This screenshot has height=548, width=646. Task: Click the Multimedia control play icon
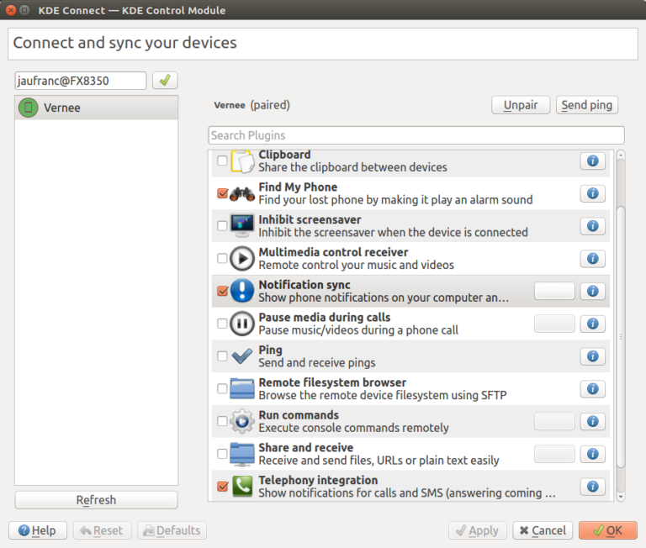242,259
